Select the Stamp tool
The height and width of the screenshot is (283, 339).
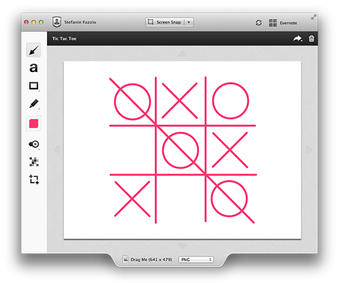point(34,144)
